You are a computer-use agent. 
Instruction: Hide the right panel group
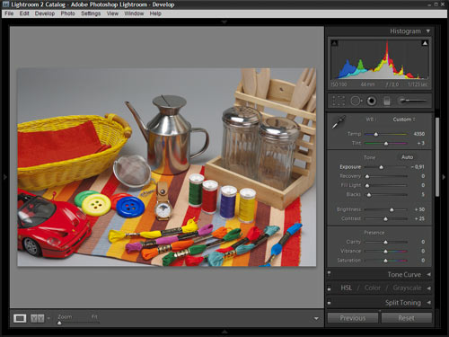coord(444,177)
